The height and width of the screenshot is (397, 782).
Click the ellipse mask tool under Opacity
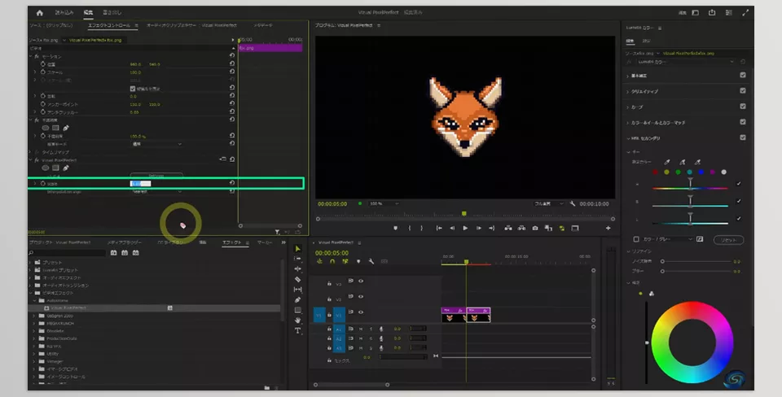tap(46, 128)
